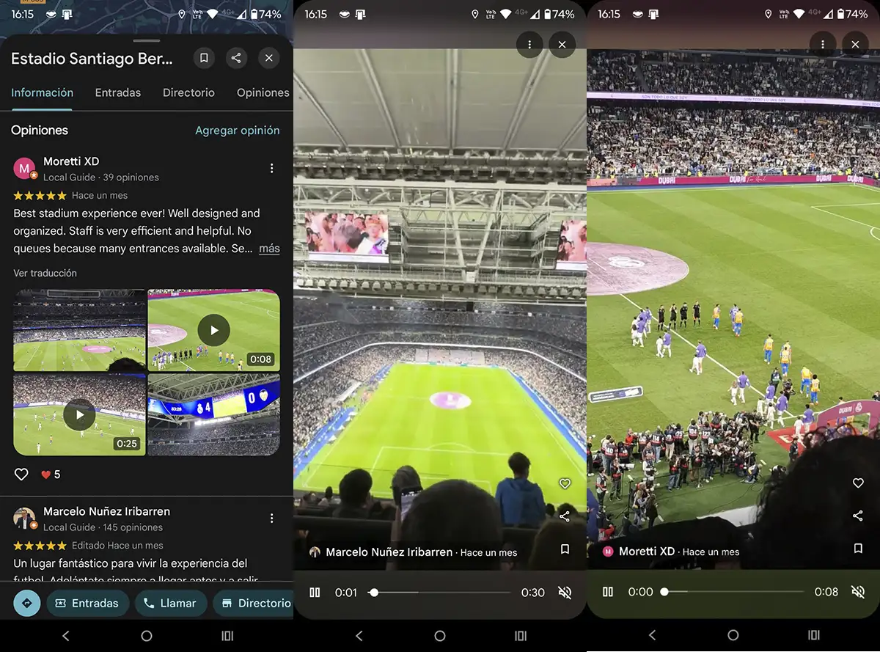Like Moretti XD's review with heart outline
The image size is (880, 652).
coord(21,475)
